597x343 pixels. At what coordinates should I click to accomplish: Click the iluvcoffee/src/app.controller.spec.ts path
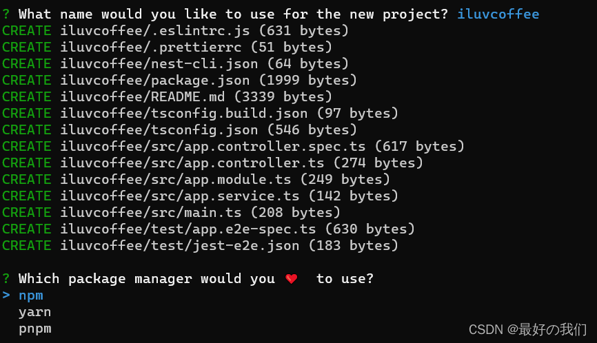tap(213, 147)
